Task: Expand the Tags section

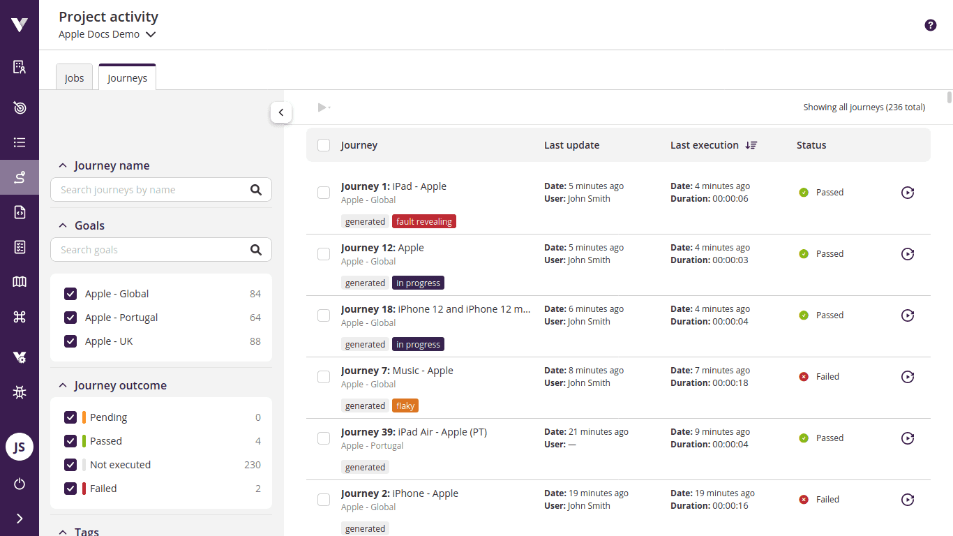Action: [63, 530]
